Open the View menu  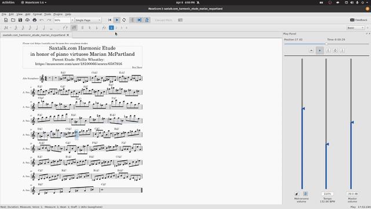point(19,14)
